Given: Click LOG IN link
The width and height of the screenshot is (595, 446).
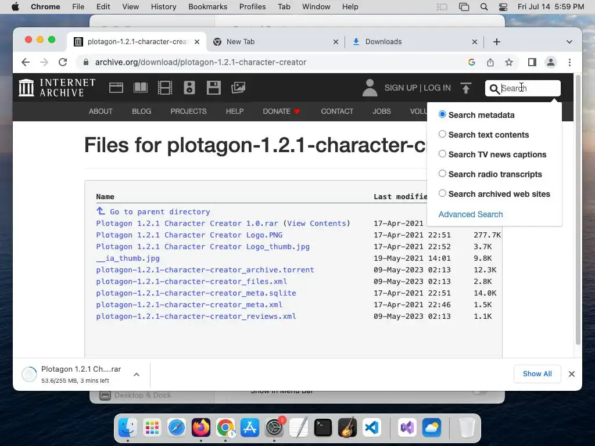Looking at the screenshot, I should (437, 88).
